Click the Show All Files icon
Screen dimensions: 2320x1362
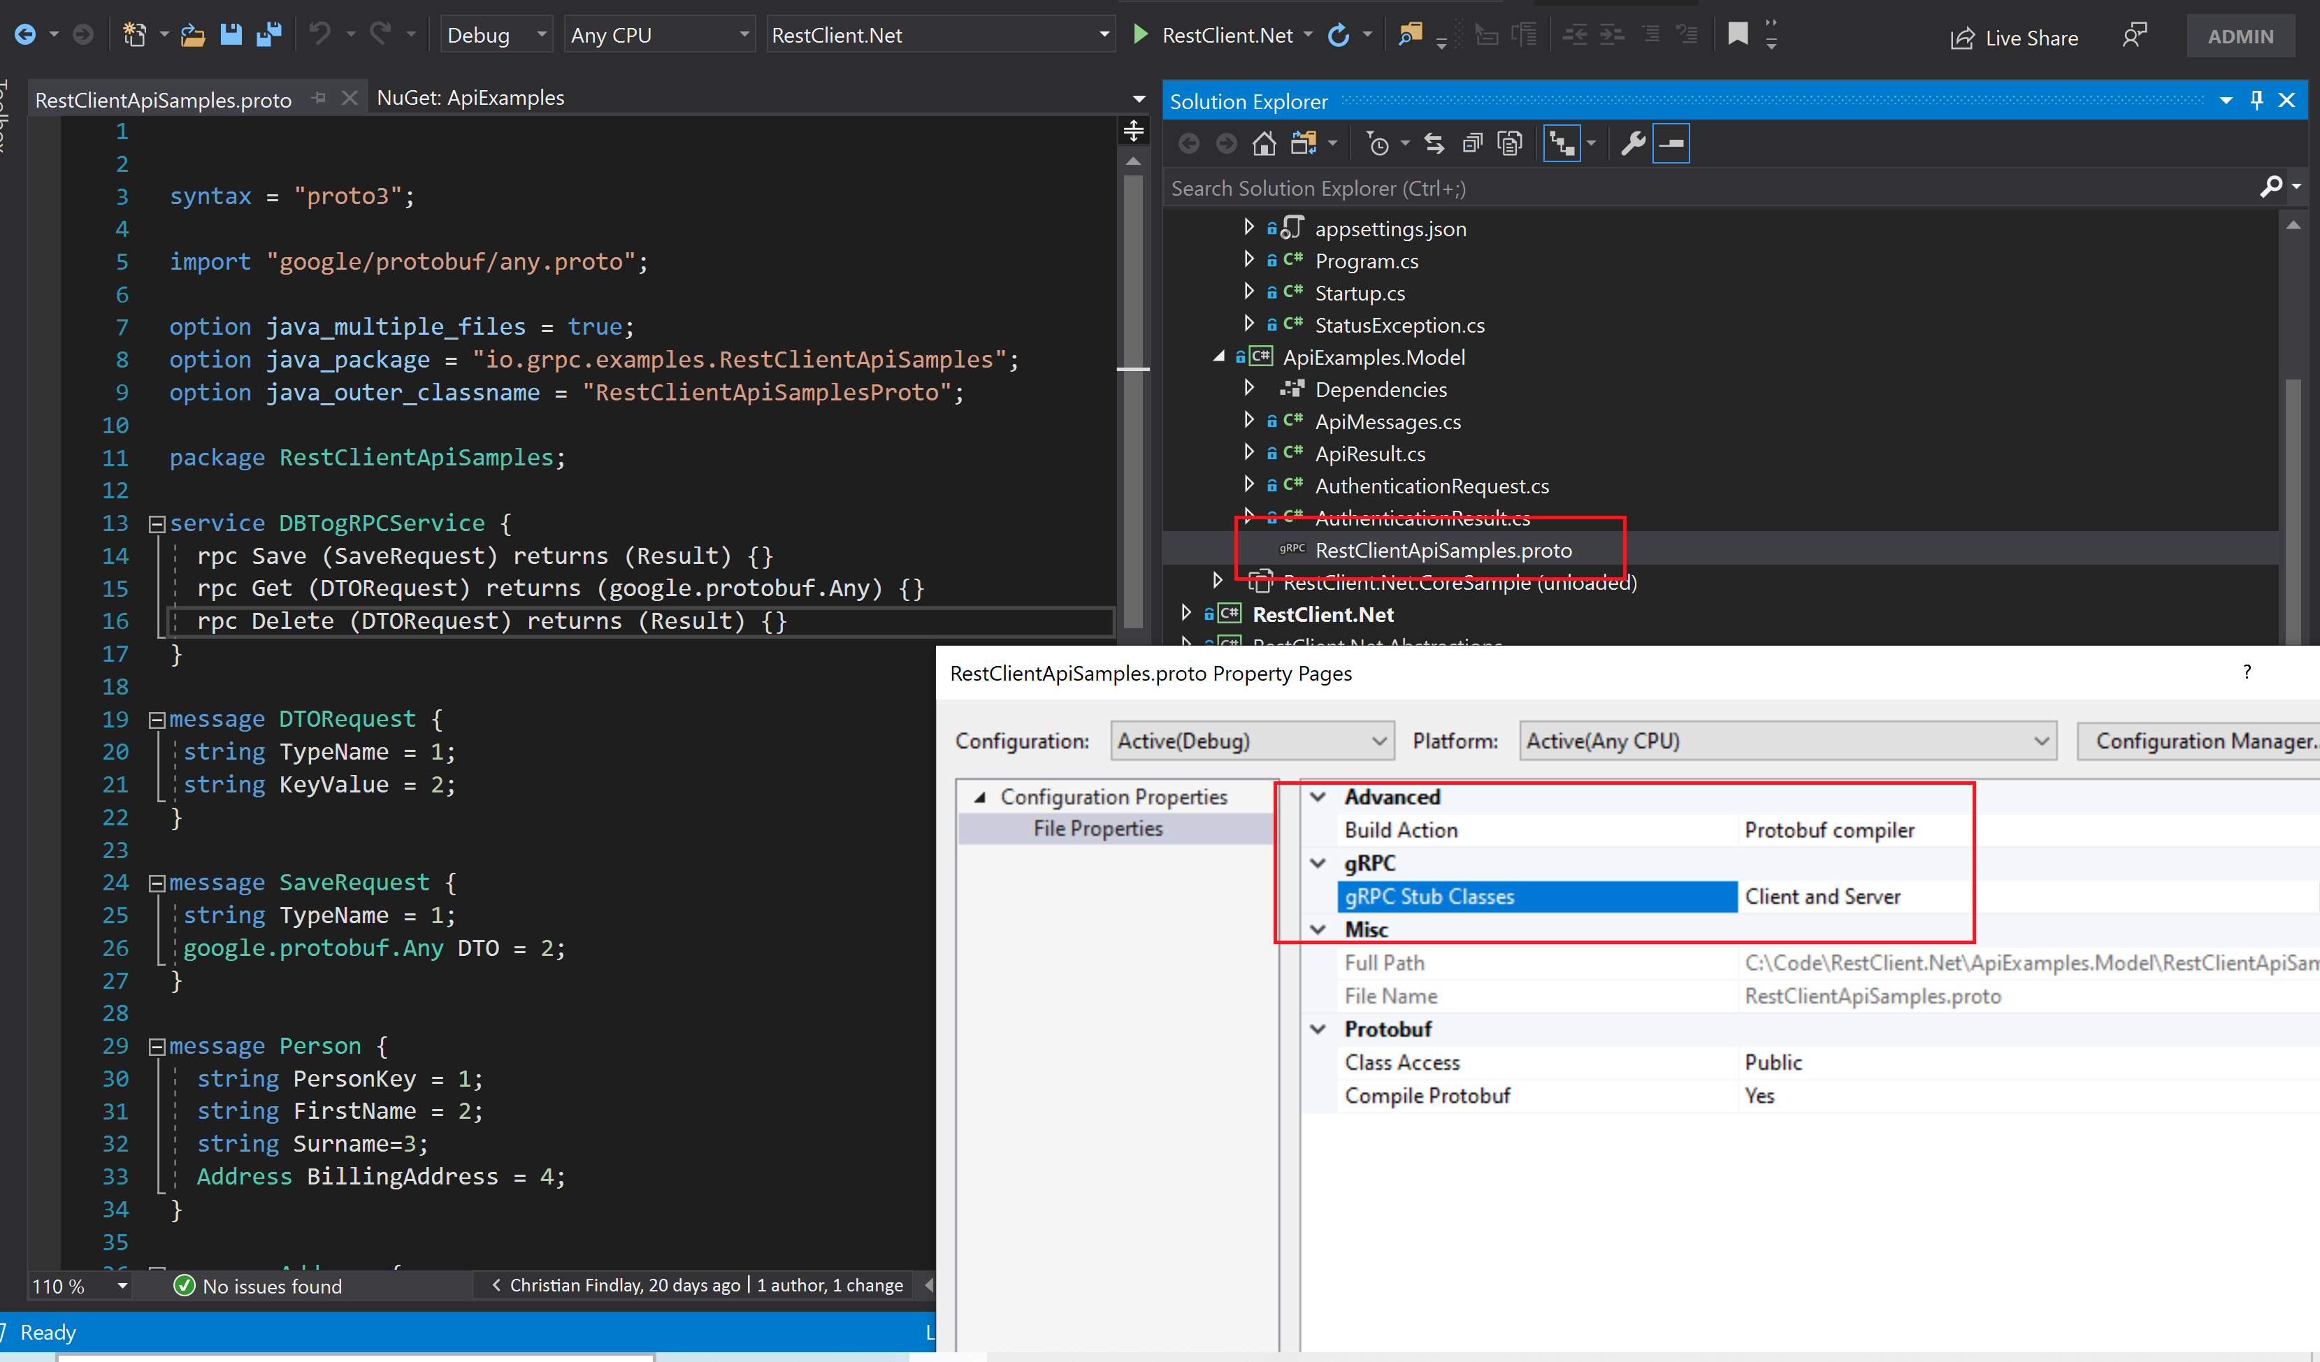(x=1510, y=143)
